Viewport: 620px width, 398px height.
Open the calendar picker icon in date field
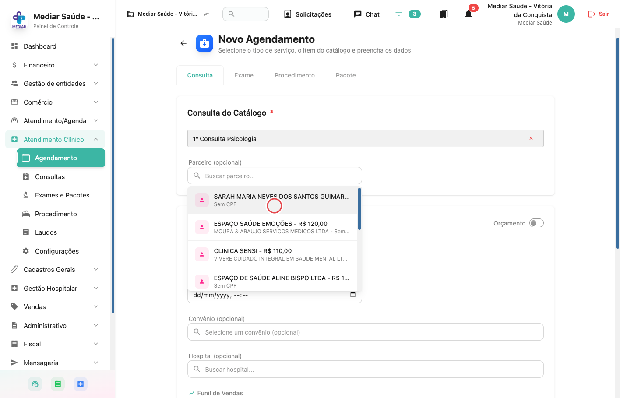coord(353,295)
